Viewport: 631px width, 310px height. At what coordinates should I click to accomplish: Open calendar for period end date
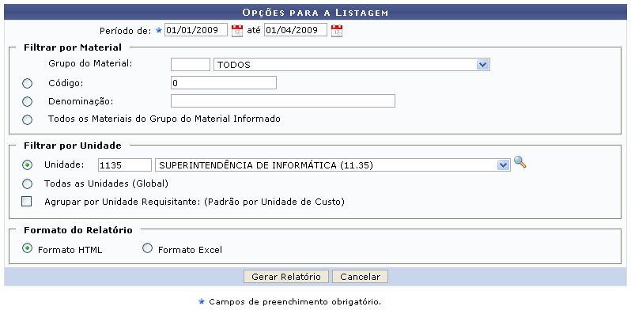pyautogui.click(x=336, y=31)
